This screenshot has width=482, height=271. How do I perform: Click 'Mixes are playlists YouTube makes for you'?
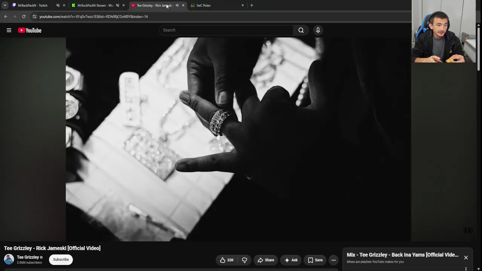375,262
